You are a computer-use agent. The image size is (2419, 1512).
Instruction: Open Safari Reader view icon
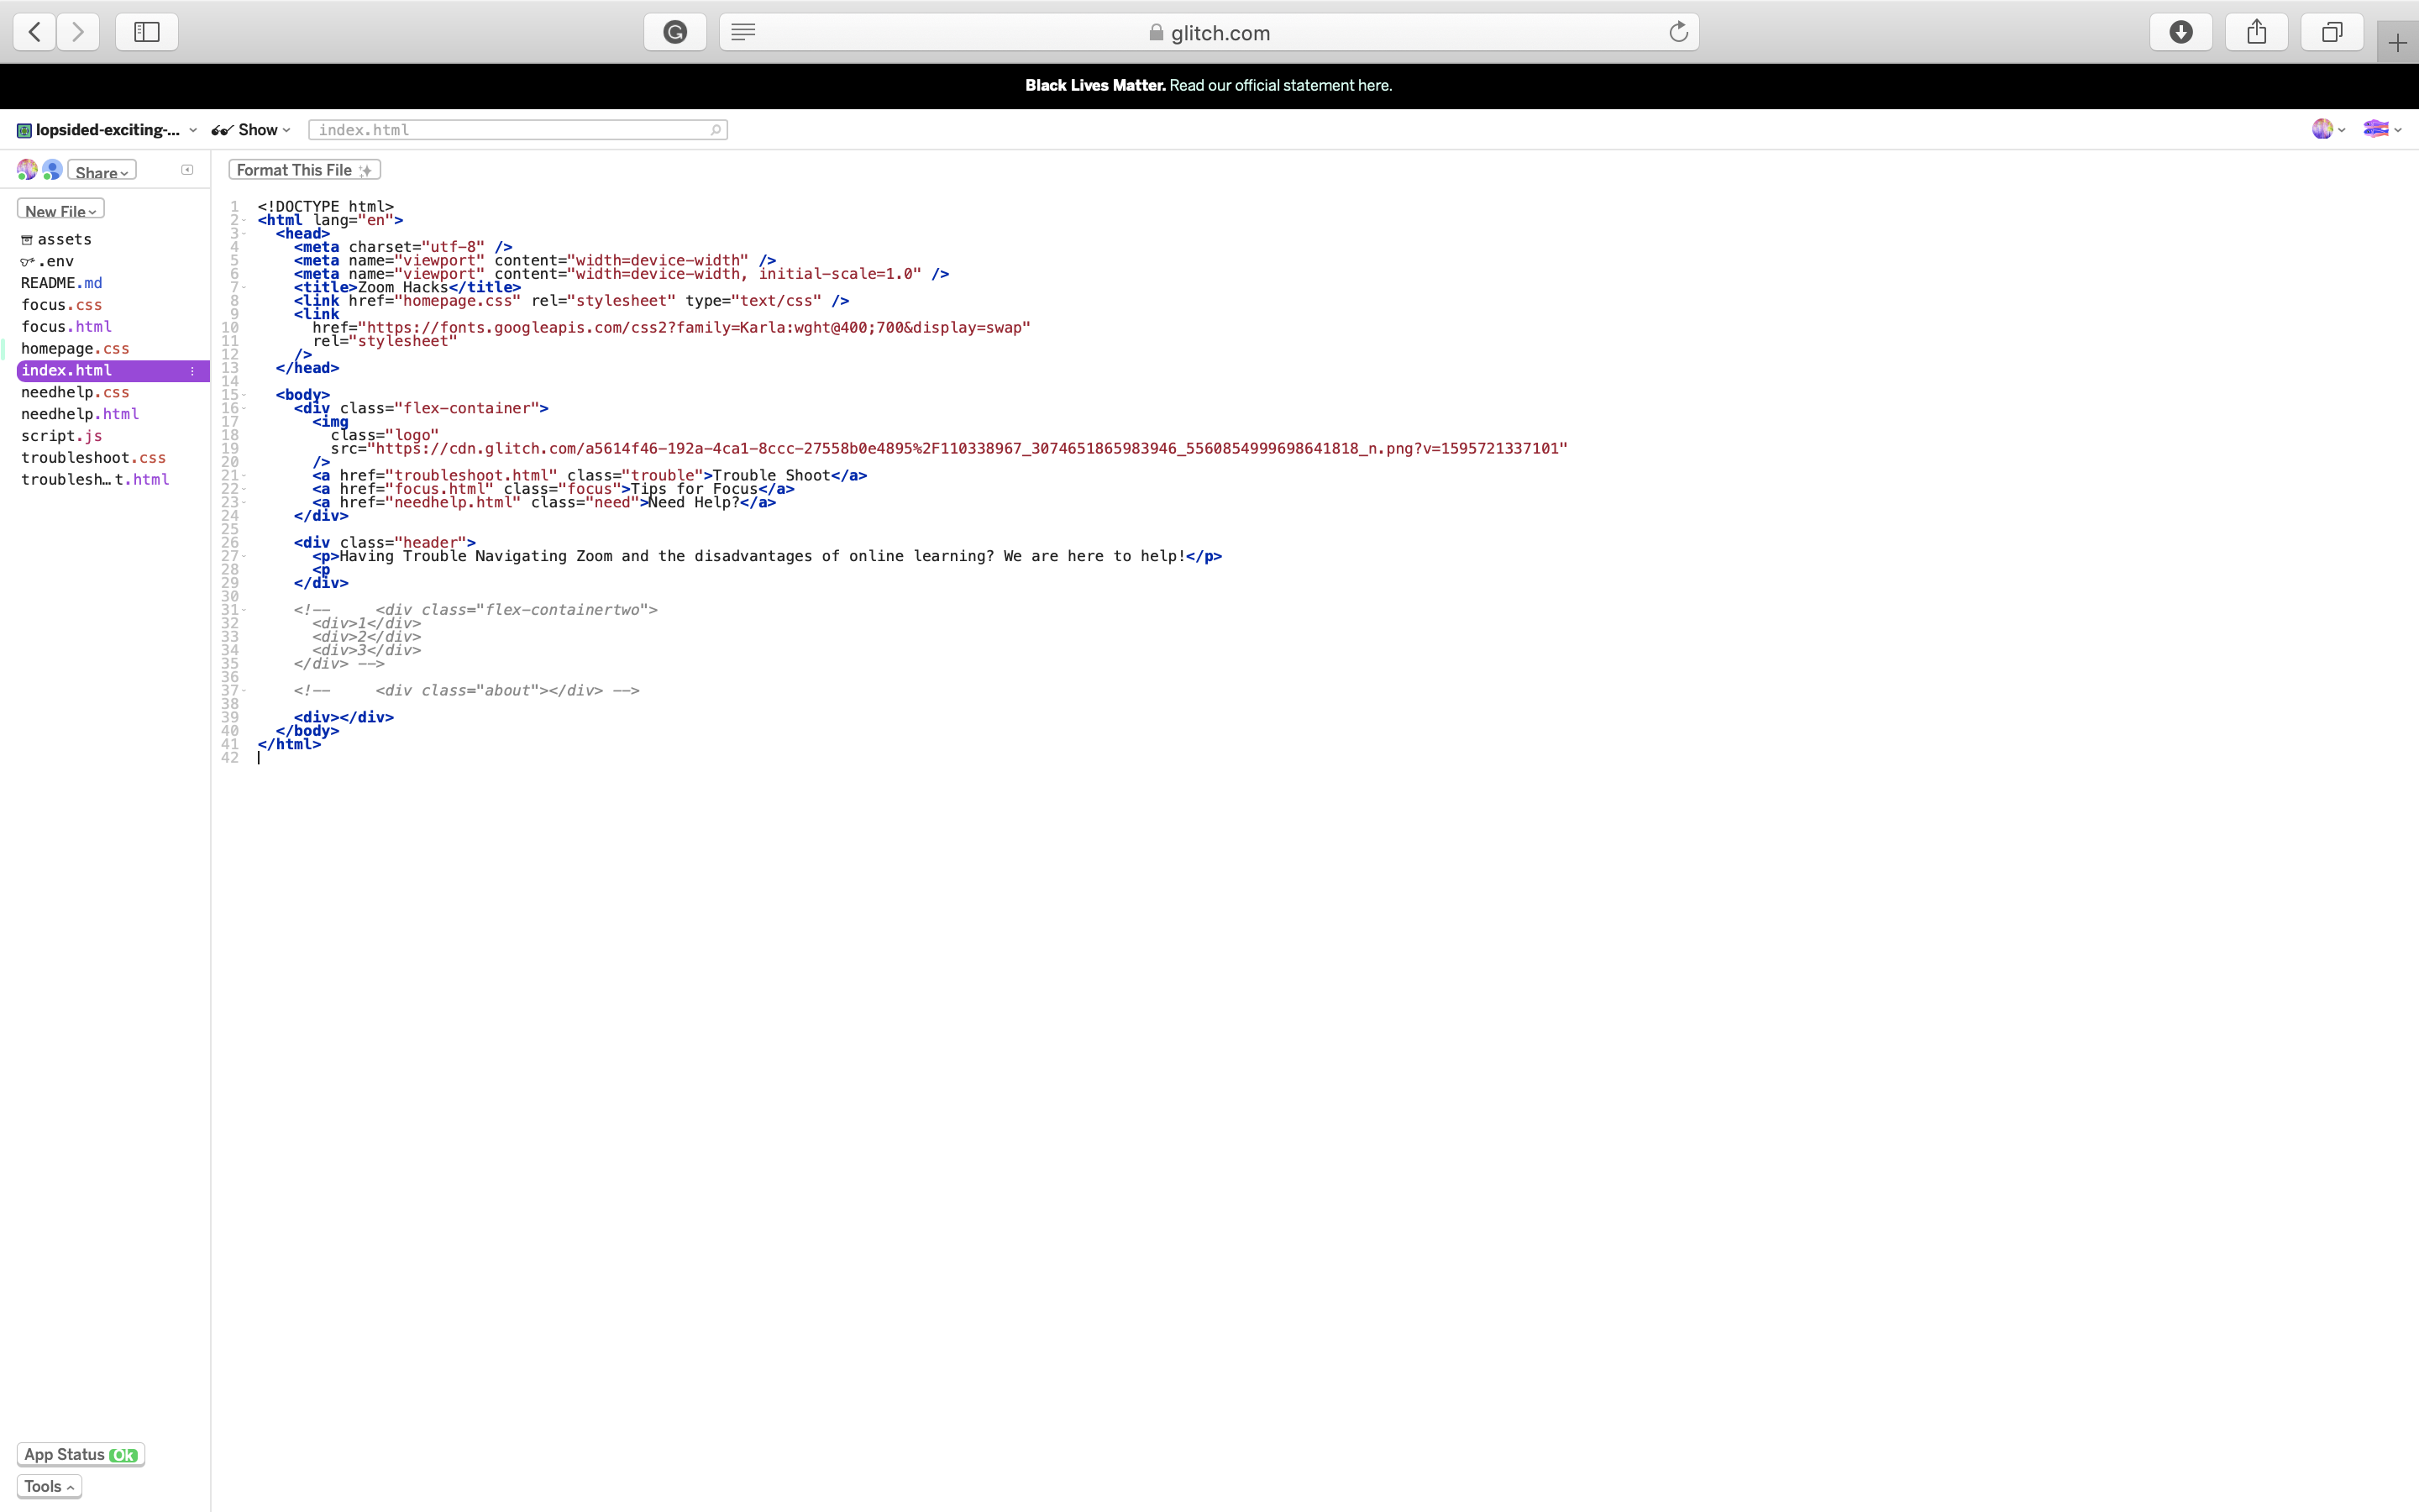click(x=742, y=32)
